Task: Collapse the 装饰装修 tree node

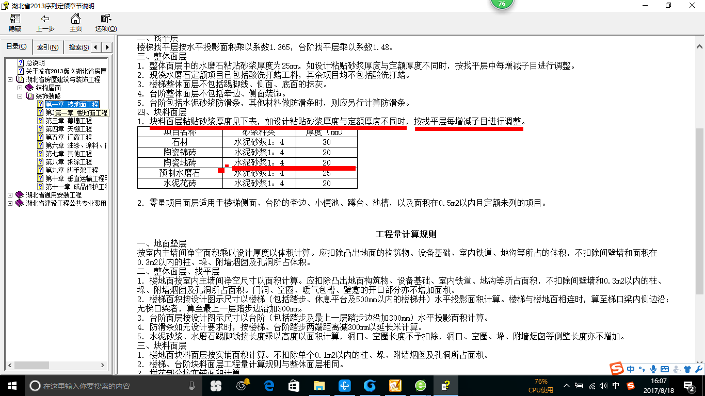Action: click(x=20, y=96)
